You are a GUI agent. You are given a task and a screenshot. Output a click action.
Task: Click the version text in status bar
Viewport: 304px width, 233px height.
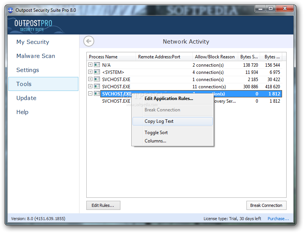point(38,219)
